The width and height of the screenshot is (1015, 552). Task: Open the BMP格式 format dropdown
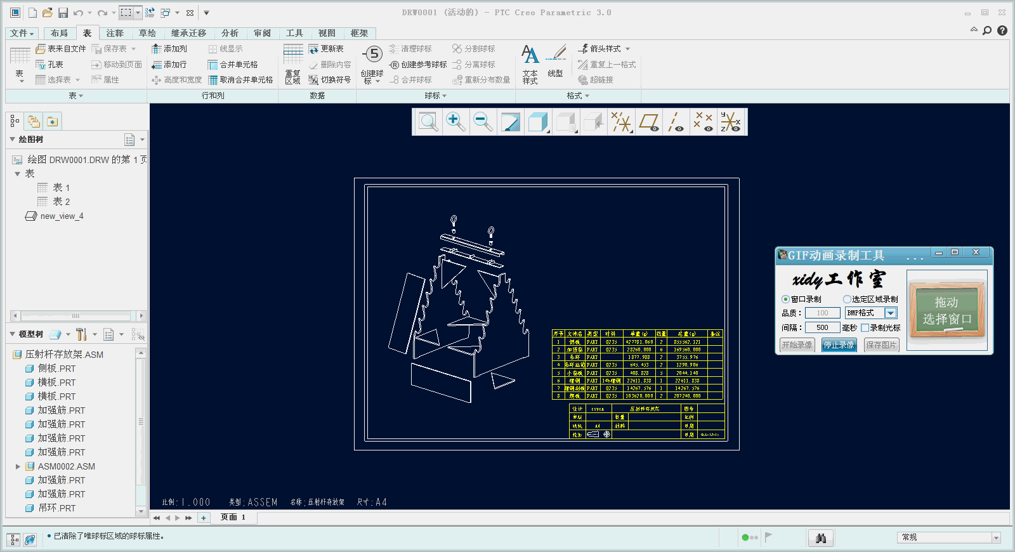(x=891, y=313)
